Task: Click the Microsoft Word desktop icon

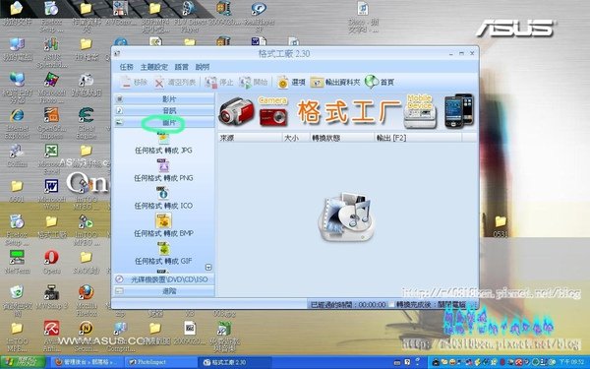Action: coord(52,195)
